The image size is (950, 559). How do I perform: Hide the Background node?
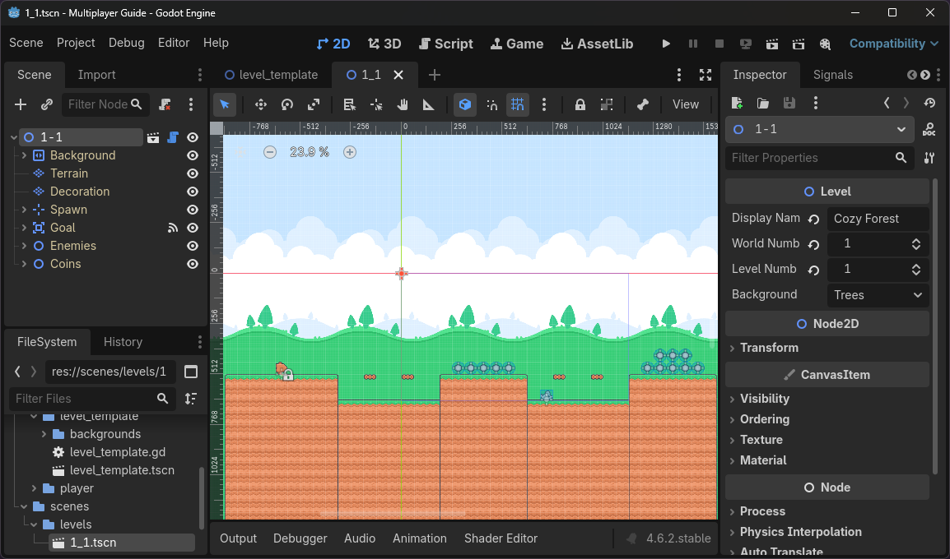193,155
